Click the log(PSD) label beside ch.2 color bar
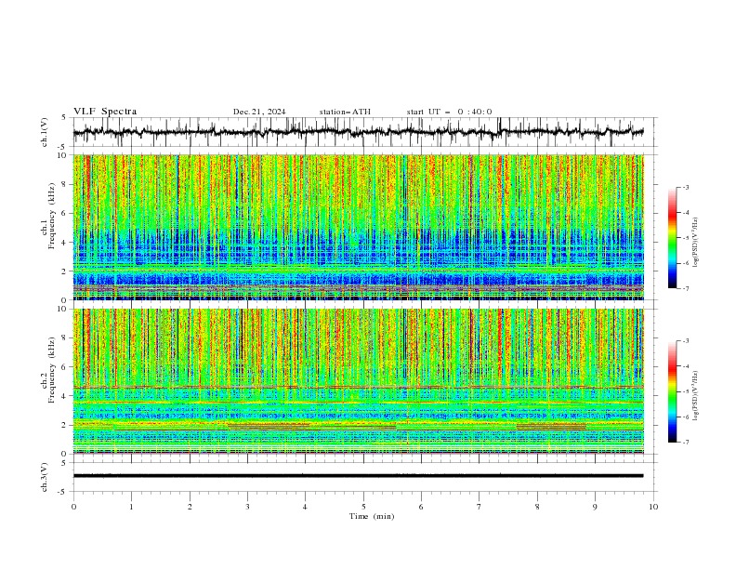This screenshot has width=736, height=569. pos(696,396)
